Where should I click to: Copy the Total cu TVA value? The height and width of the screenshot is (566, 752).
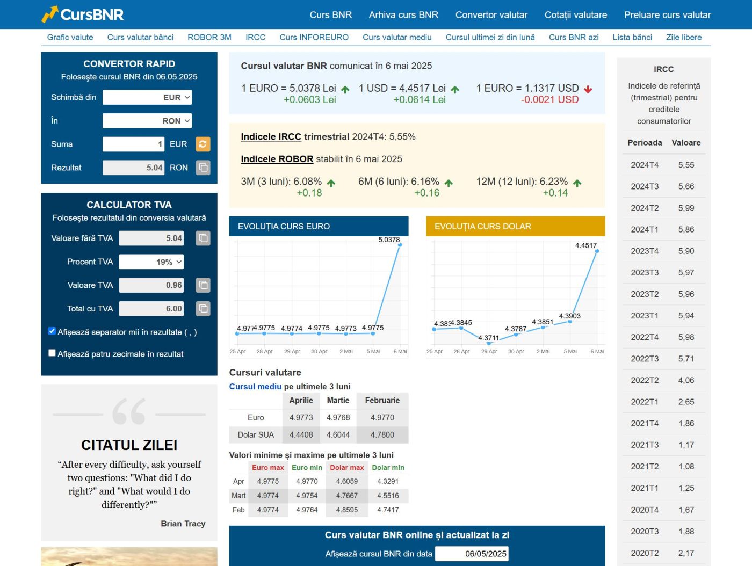pos(203,308)
